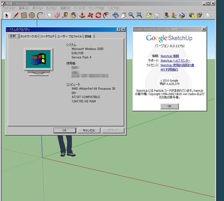224x201 pixels.
Task: Choose the Rectangle drawing tool
Action: tap(24, 15)
